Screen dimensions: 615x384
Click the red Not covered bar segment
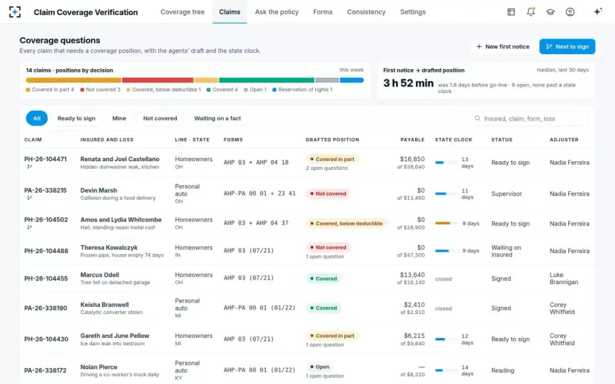tap(158, 80)
